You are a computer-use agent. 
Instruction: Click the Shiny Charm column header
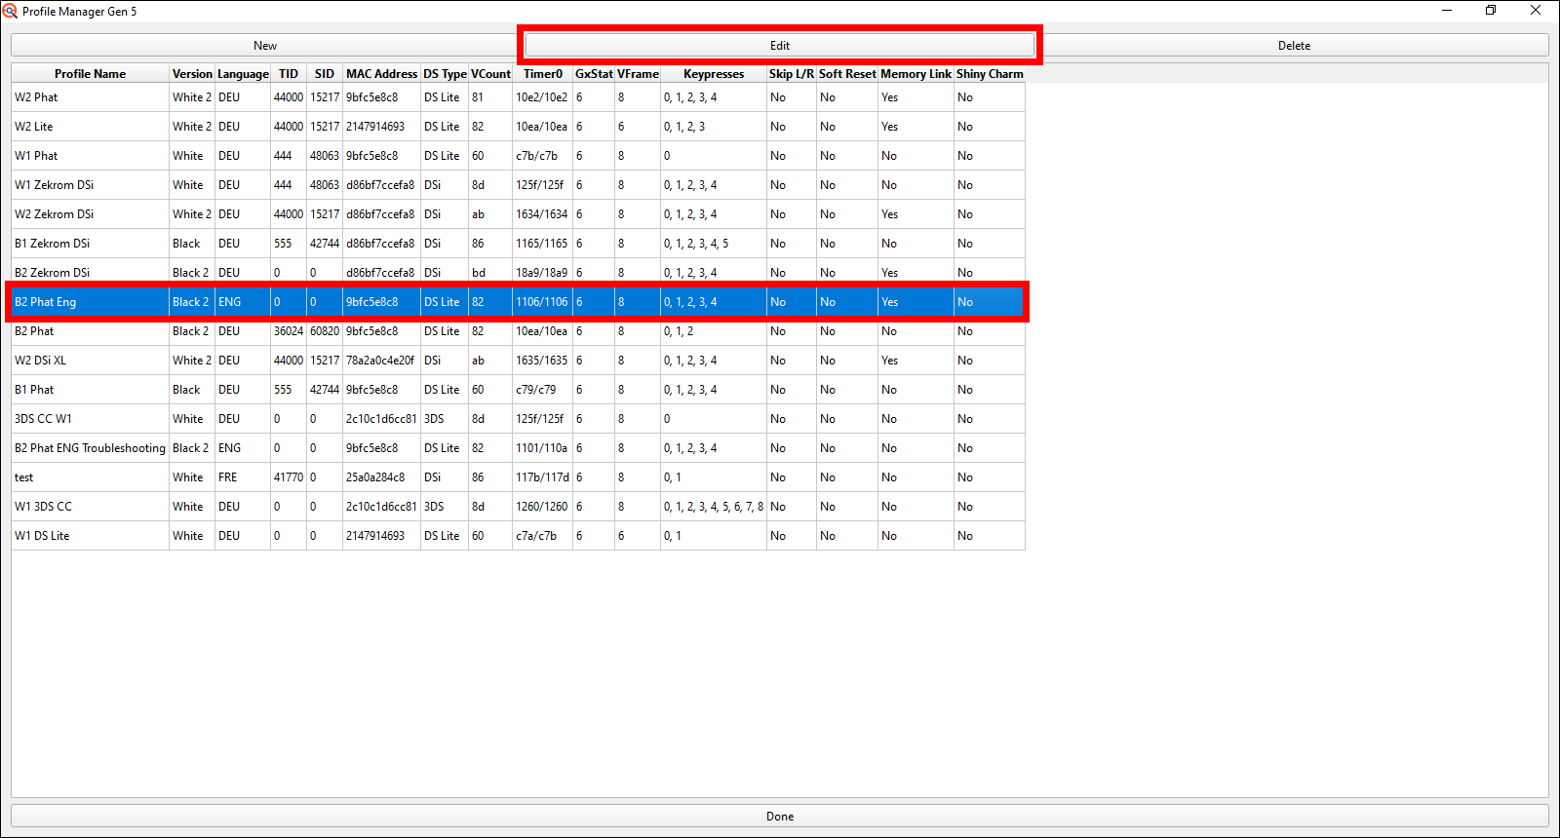point(990,74)
